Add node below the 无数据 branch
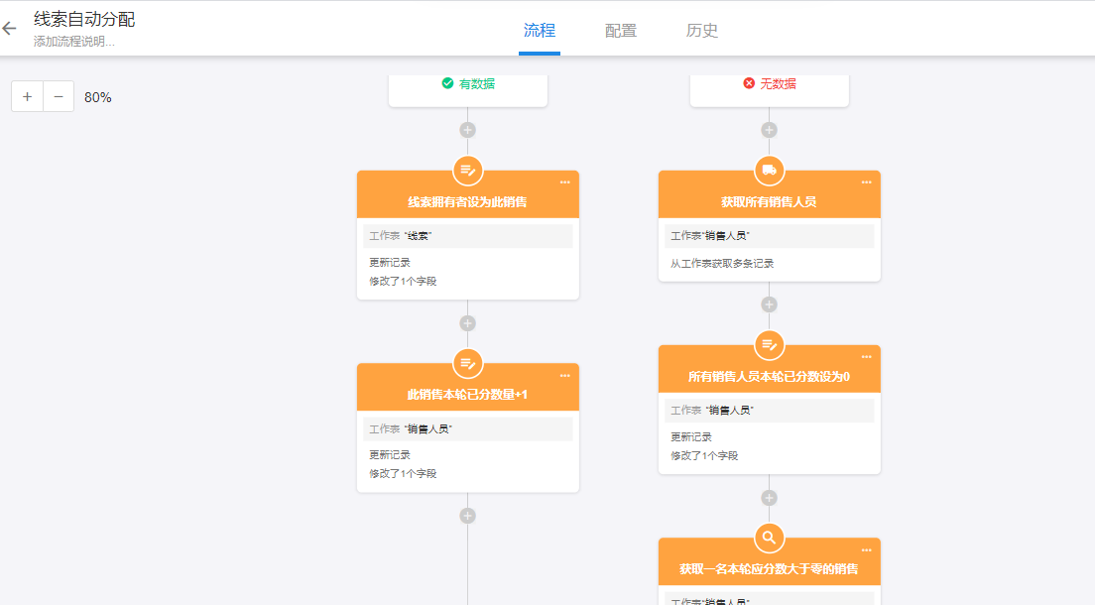This screenshot has width=1095, height=605. [769, 130]
